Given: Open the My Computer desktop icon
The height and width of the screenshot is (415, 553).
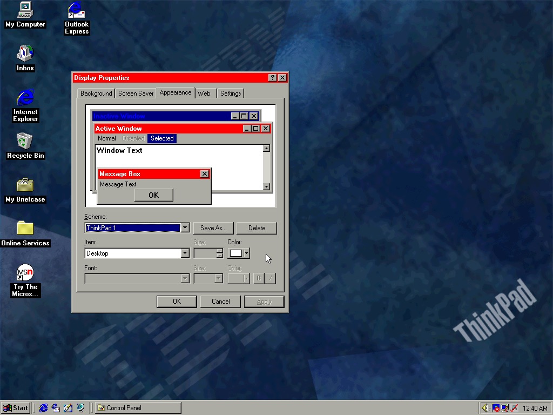Looking at the screenshot, I should 25,10.
